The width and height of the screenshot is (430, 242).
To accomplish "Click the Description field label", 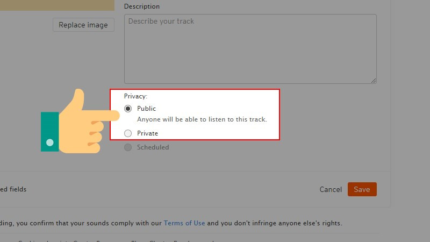I will [x=142, y=6].
